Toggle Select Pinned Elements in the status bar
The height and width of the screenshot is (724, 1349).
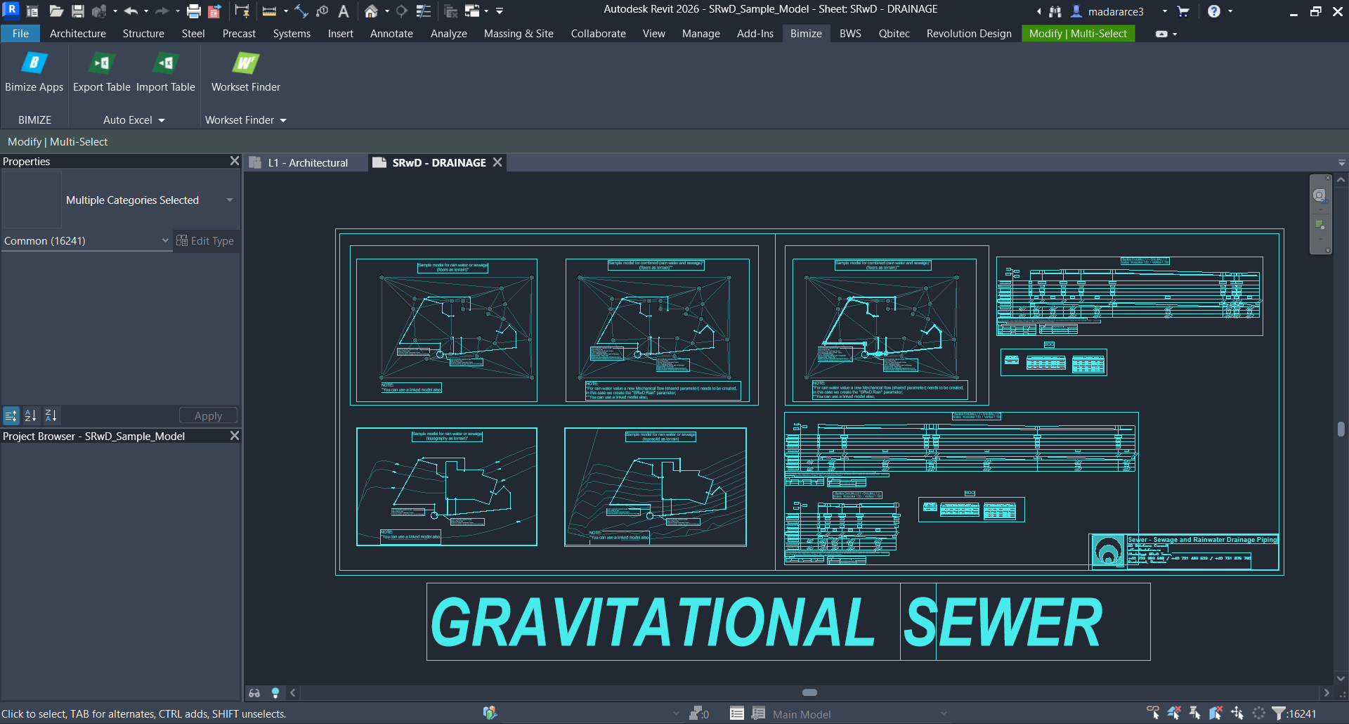[1195, 713]
